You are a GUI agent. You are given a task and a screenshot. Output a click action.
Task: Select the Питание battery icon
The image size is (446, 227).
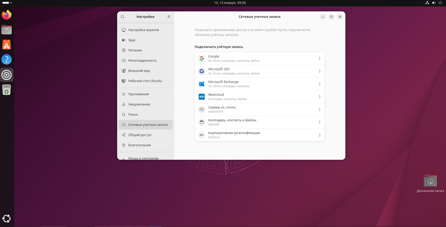(124, 50)
